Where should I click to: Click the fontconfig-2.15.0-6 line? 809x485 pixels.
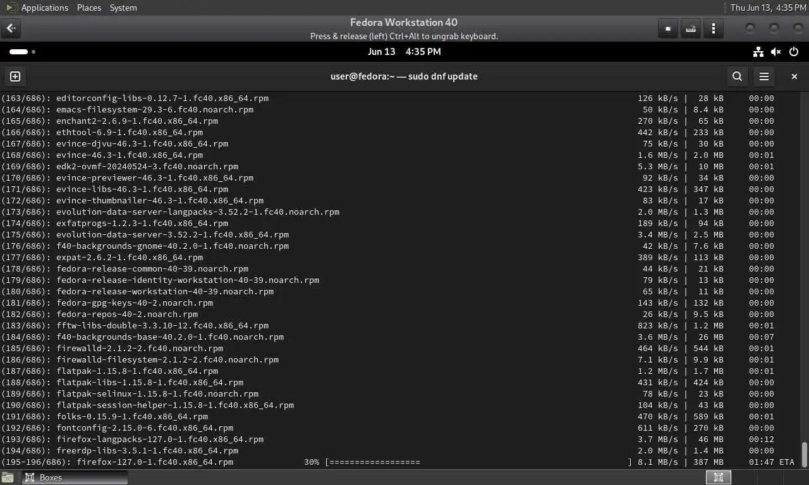coord(387,428)
